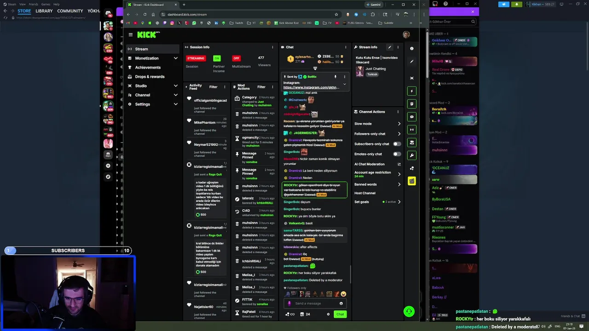Open the Kick Abone Kod bookmark
The height and width of the screenshot is (331, 589).
coord(288,23)
